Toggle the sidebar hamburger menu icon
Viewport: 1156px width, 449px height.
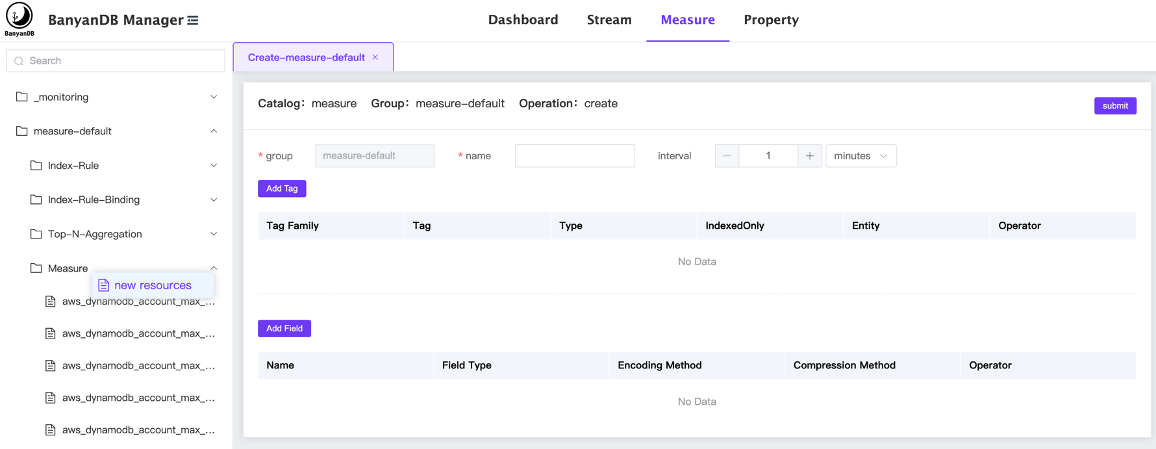tap(193, 21)
